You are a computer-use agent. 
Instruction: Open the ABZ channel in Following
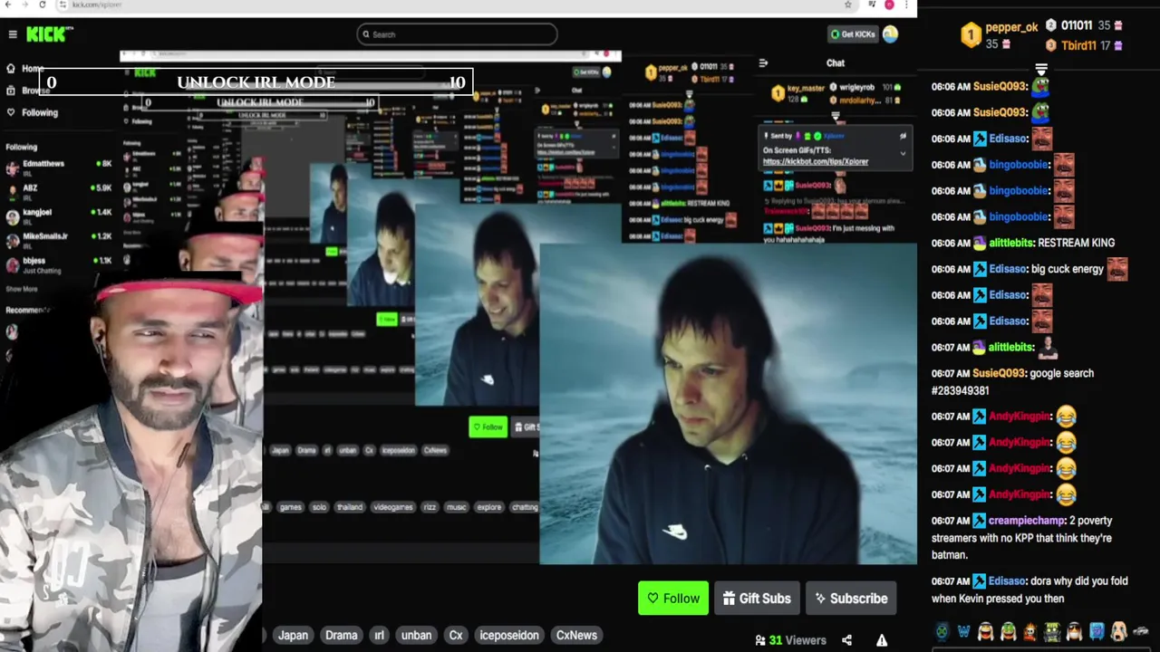tap(59, 192)
